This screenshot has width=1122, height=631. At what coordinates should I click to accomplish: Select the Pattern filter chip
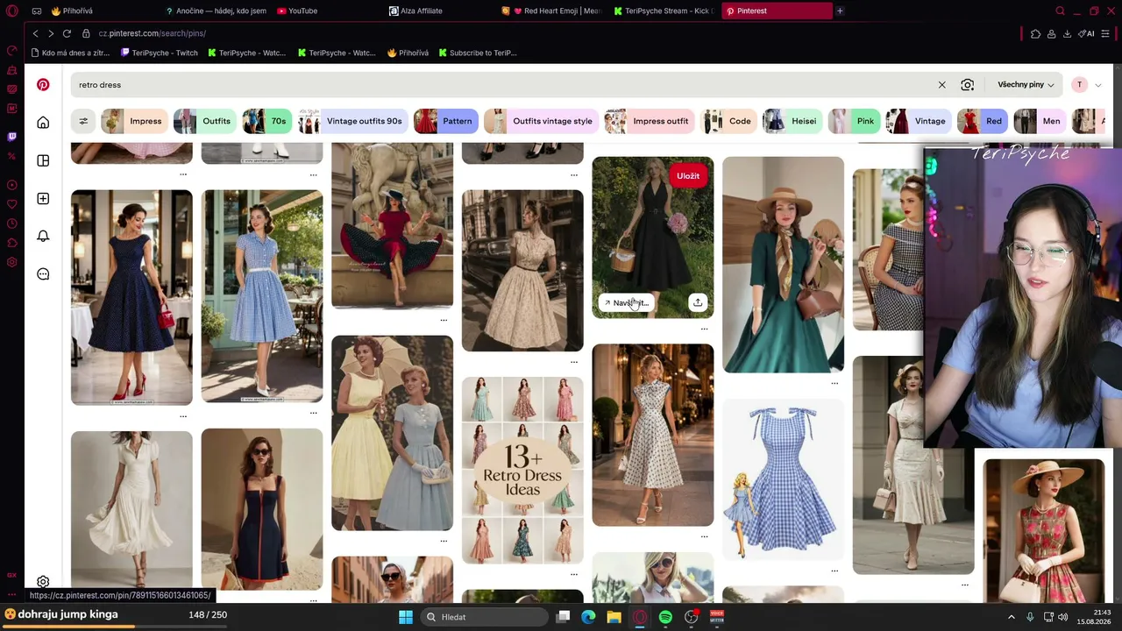coord(445,121)
